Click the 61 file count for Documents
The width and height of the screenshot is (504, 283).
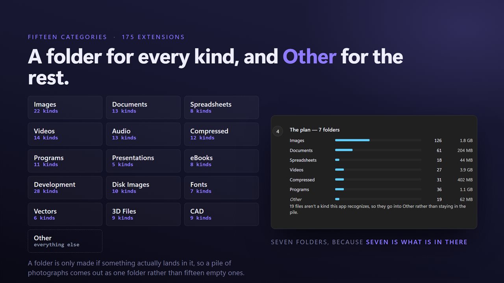click(439, 150)
